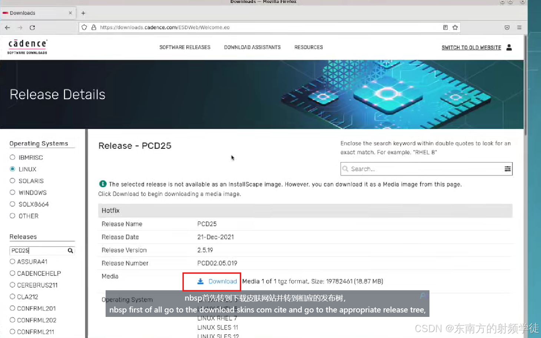Viewport: 541px width, 338px height.
Task: Click the Cadence Software Downloads logo
Action: pos(27,47)
